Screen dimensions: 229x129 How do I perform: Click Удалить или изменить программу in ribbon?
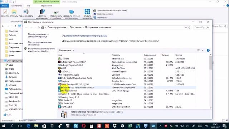click(111, 10)
